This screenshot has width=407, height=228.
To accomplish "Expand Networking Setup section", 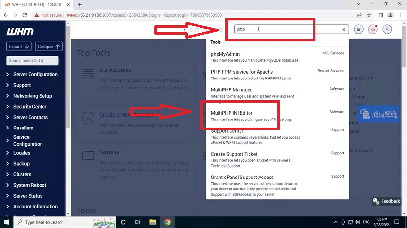I will [x=32, y=96].
